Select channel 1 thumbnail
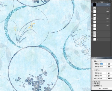Screen dimensions: 112x91 point(95,8)
